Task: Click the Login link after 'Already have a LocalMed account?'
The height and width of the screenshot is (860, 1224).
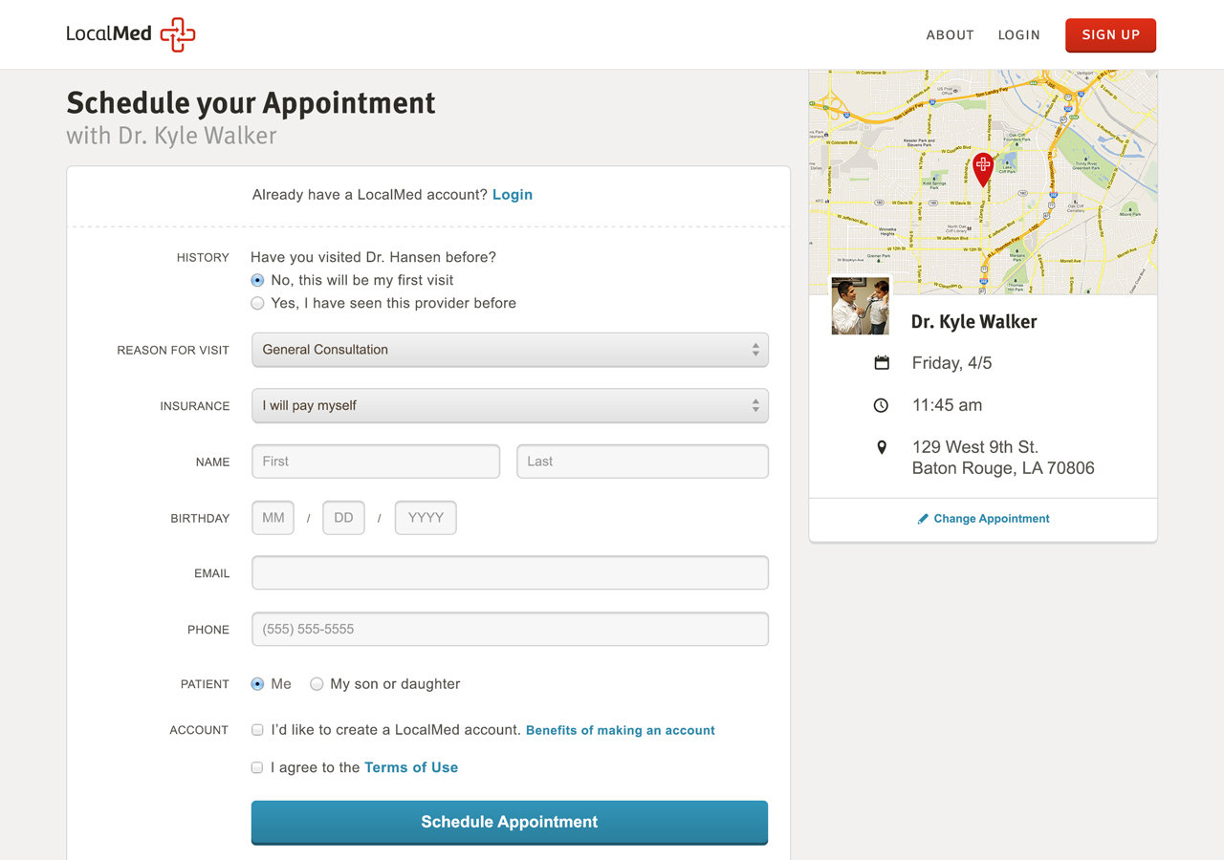Action: 513,195
